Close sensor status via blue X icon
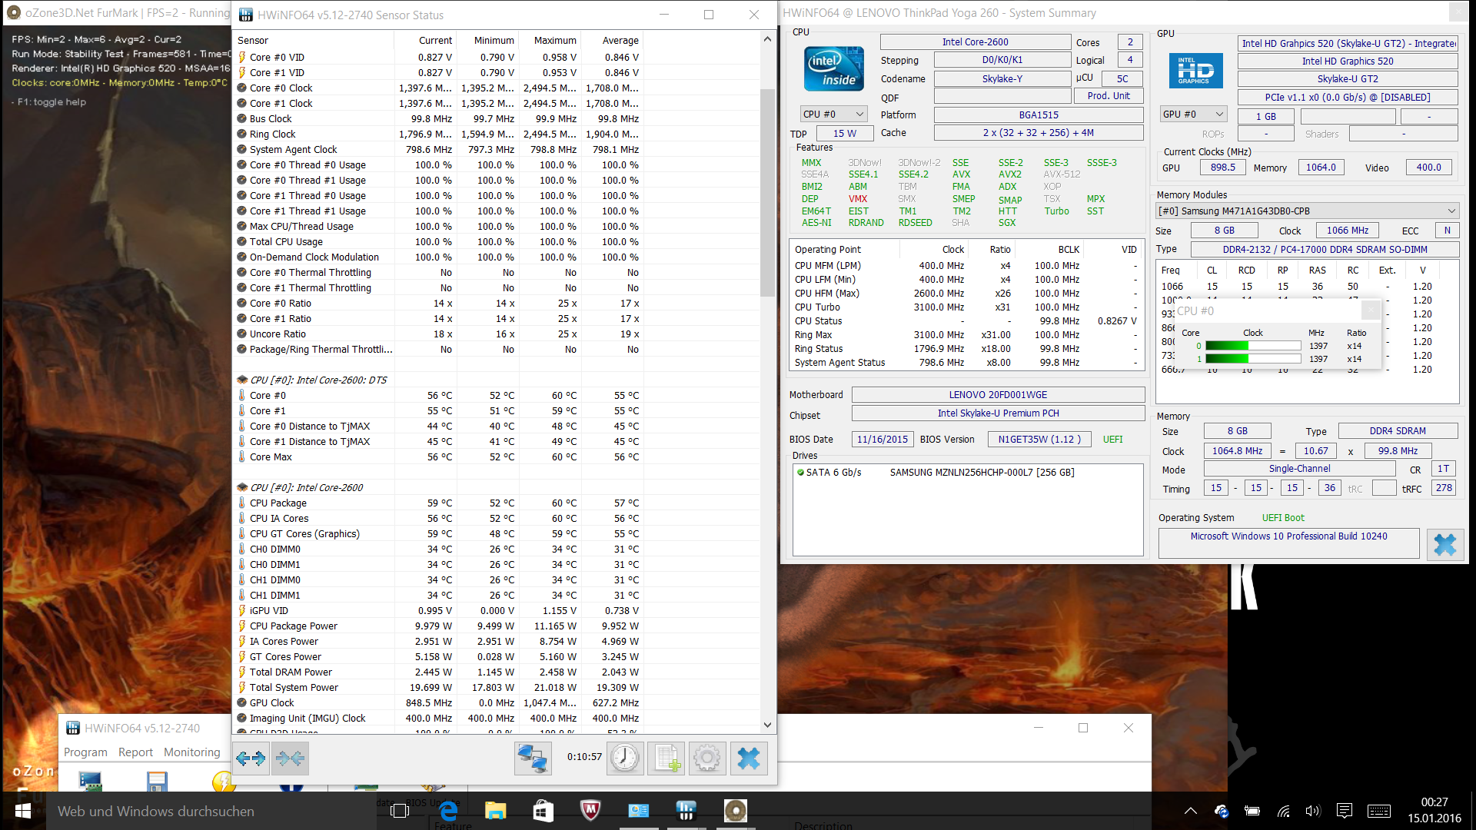1476x830 pixels. pos(748,759)
